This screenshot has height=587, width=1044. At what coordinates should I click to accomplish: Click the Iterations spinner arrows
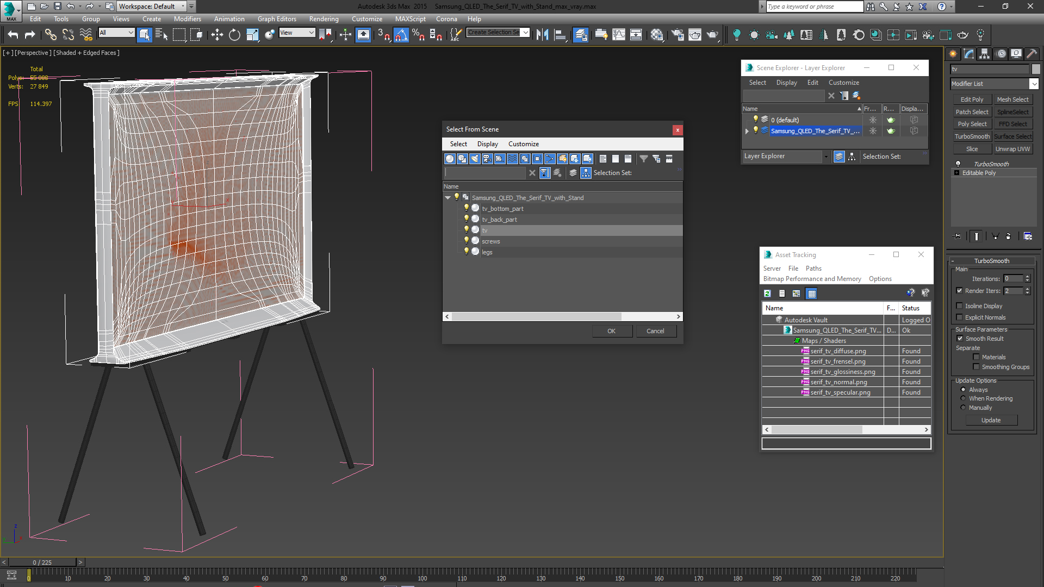click(x=1027, y=278)
